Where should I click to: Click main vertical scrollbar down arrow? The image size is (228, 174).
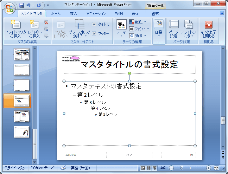pyautogui.click(x=223, y=147)
